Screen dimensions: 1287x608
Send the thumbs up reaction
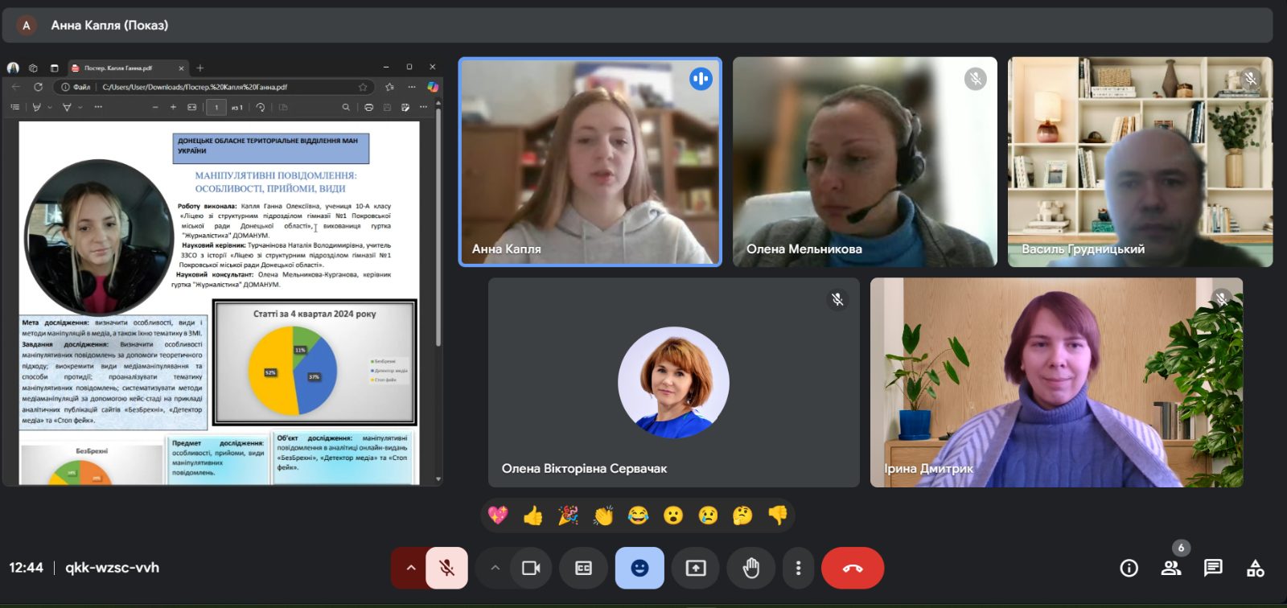pos(532,516)
